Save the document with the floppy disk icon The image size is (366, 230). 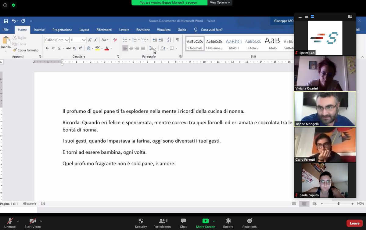pos(6,21)
